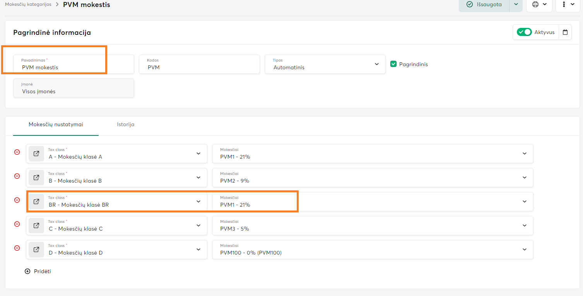
Task: Remove the tax class A row
Action: click(x=17, y=152)
